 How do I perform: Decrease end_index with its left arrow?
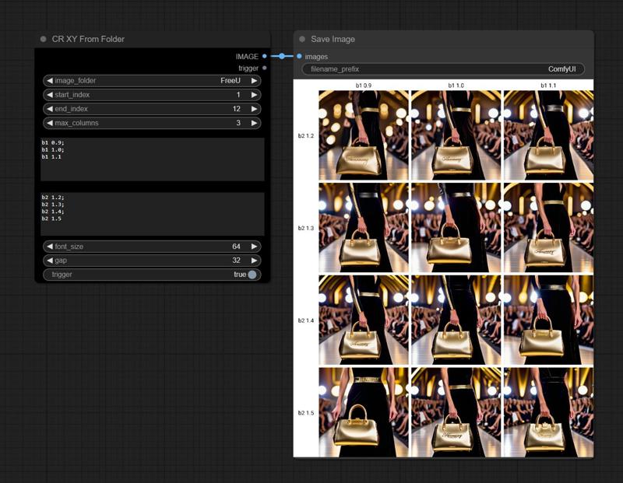tap(50, 109)
